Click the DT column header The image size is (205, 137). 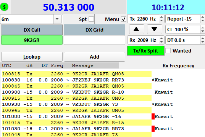pyautogui.click(x=44, y=65)
